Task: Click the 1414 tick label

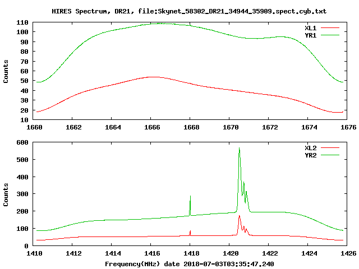Action: [113, 253]
